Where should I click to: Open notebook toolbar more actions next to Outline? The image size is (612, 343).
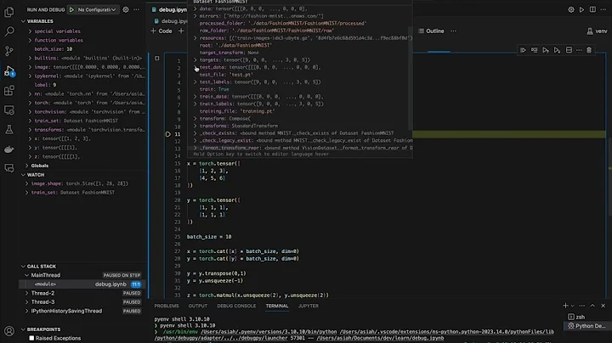pyautogui.click(x=453, y=31)
